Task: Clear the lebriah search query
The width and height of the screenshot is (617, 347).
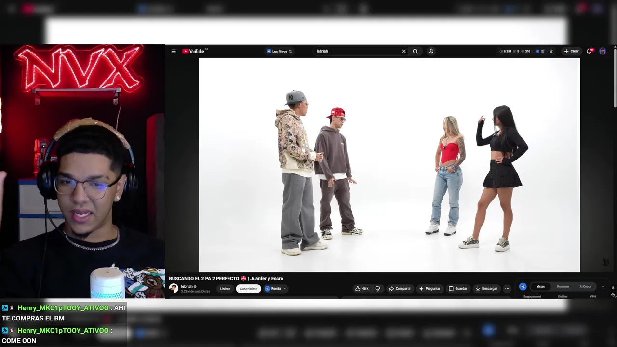Action: click(x=404, y=51)
